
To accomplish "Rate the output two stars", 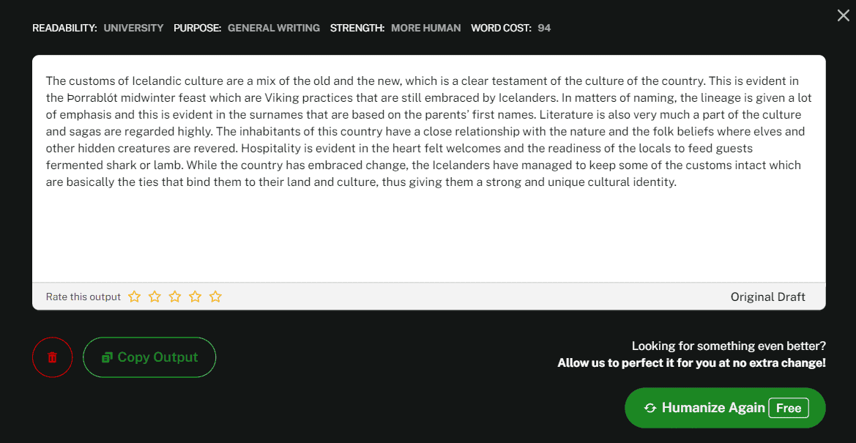I will pyautogui.click(x=155, y=297).
